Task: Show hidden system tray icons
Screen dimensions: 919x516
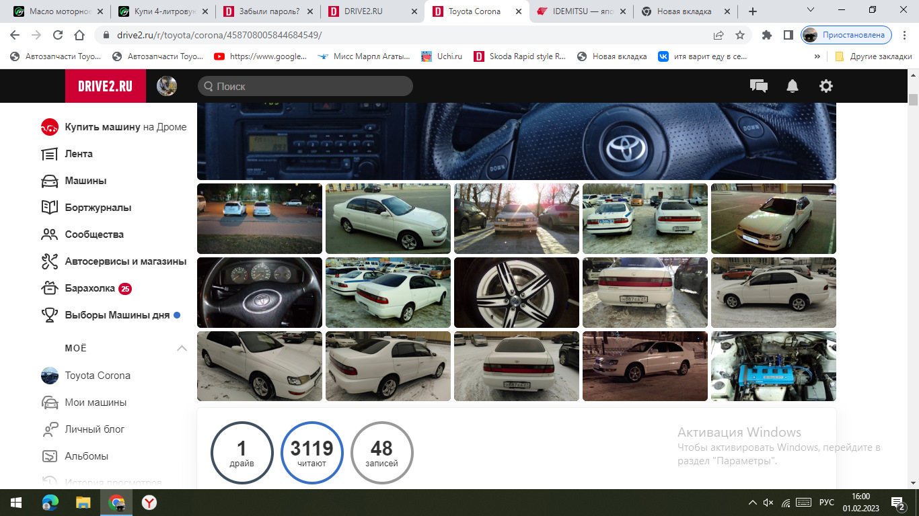Action: 752,503
